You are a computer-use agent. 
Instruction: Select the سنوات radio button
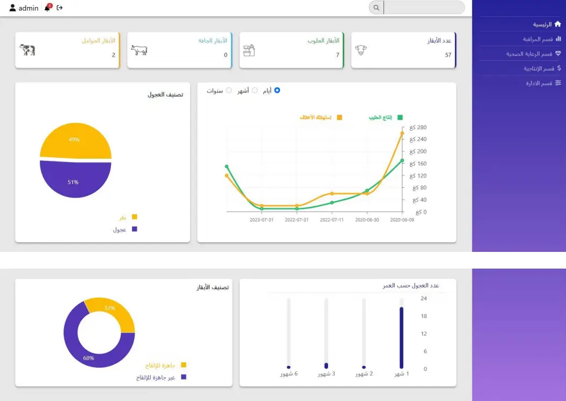[x=229, y=90]
